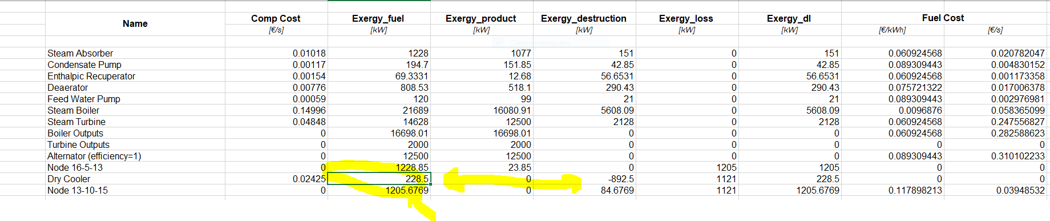Select the Exergy_destruction header cell

point(584,18)
